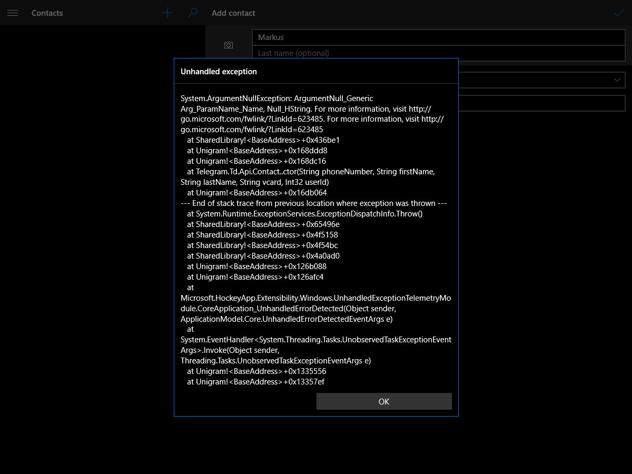Screen dimensions: 632x474
Task: Edit the first name field containing Markus
Action: pyautogui.click(x=439, y=37)
